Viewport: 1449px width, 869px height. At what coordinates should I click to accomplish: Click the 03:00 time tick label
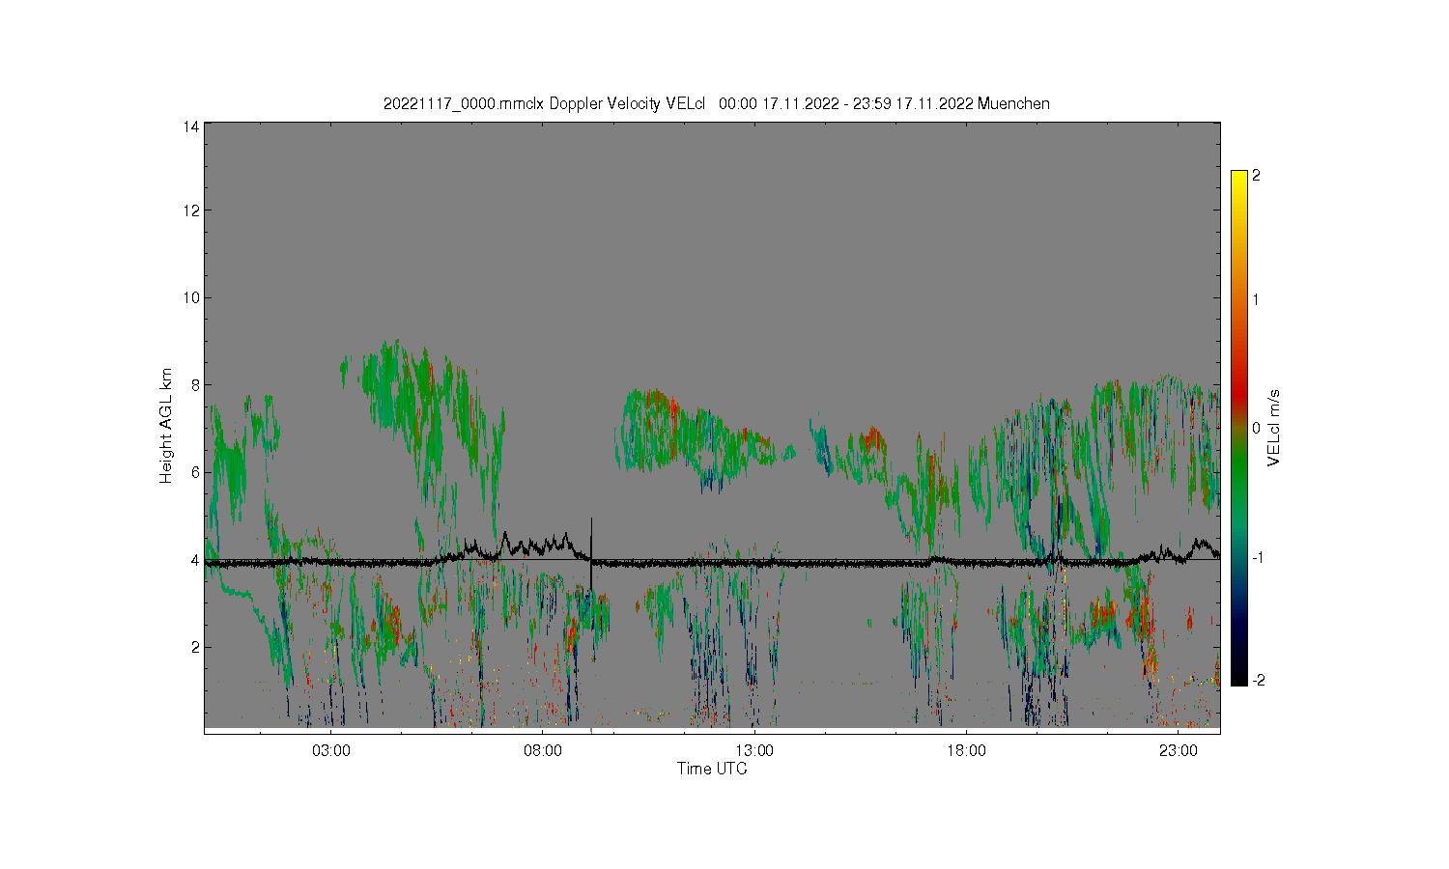(x=331, y=750)
